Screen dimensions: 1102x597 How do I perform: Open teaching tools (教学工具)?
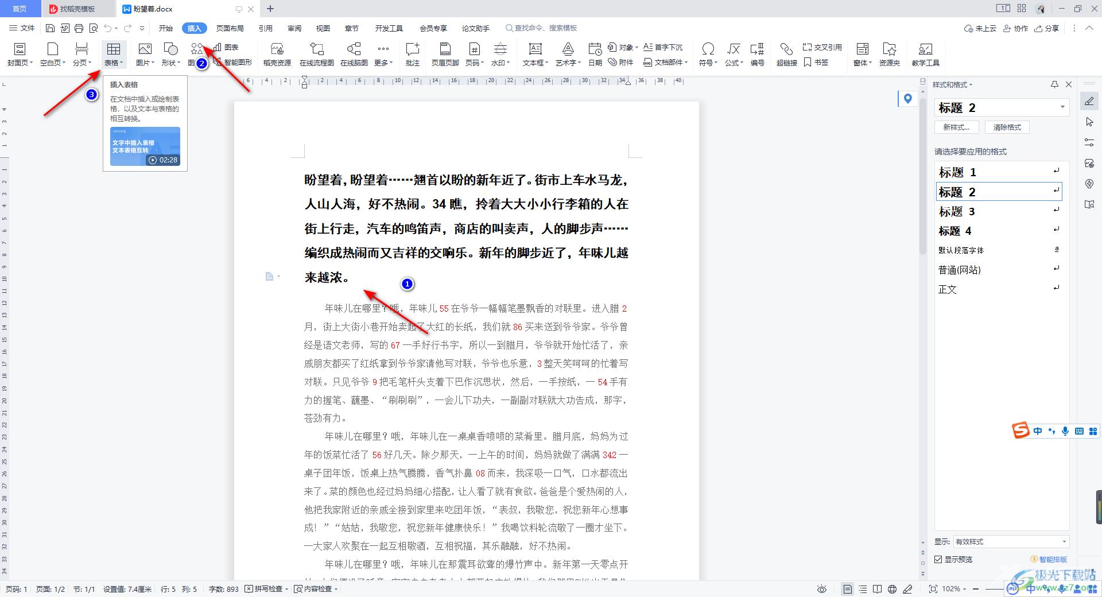click(x=925, y=55)
